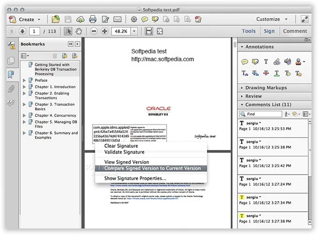318x235 pixels.
Task: Choose Clear Signature from context menu
Action: pos(121,146)
